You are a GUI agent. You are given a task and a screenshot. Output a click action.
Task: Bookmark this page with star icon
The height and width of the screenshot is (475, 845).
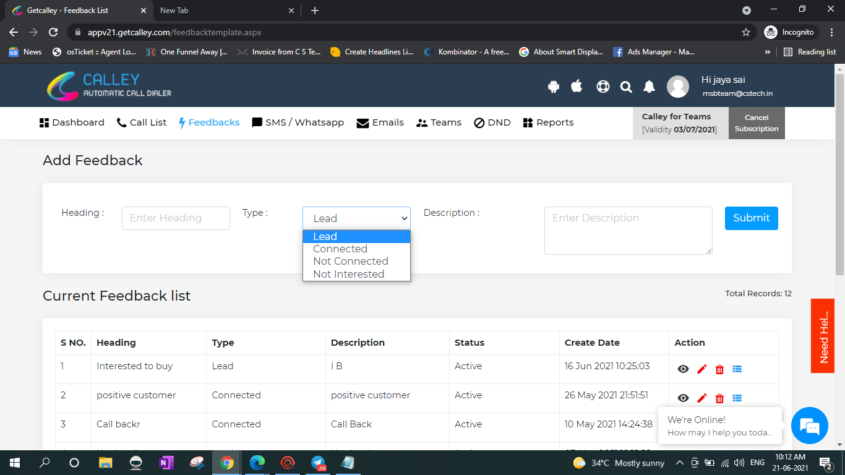pyautogui.click(x=746, y=32)
